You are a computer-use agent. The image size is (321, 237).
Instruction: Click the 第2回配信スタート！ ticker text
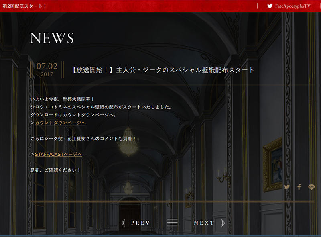pos(24,6)
